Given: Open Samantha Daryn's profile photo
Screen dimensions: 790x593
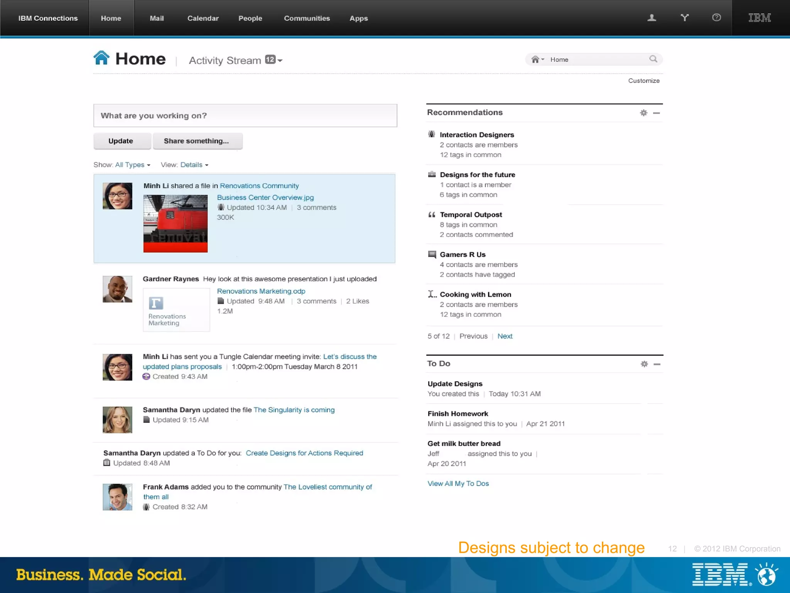Looking at the screenshot, I should pyautogui.click(x=117, y=420).
